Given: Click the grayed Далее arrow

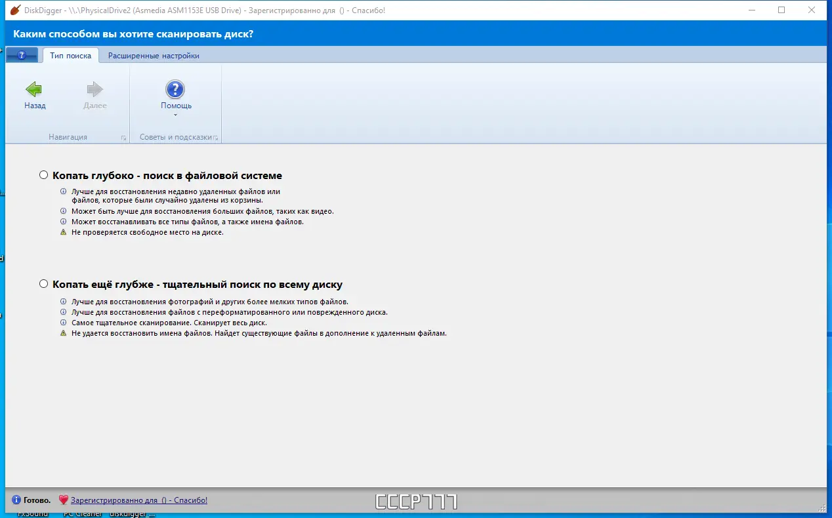Looking at the screenshot, I should pos(95,96).
